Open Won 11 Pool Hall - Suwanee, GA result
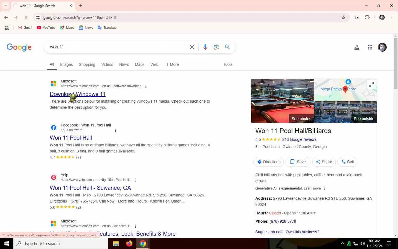 pos(90,188)
